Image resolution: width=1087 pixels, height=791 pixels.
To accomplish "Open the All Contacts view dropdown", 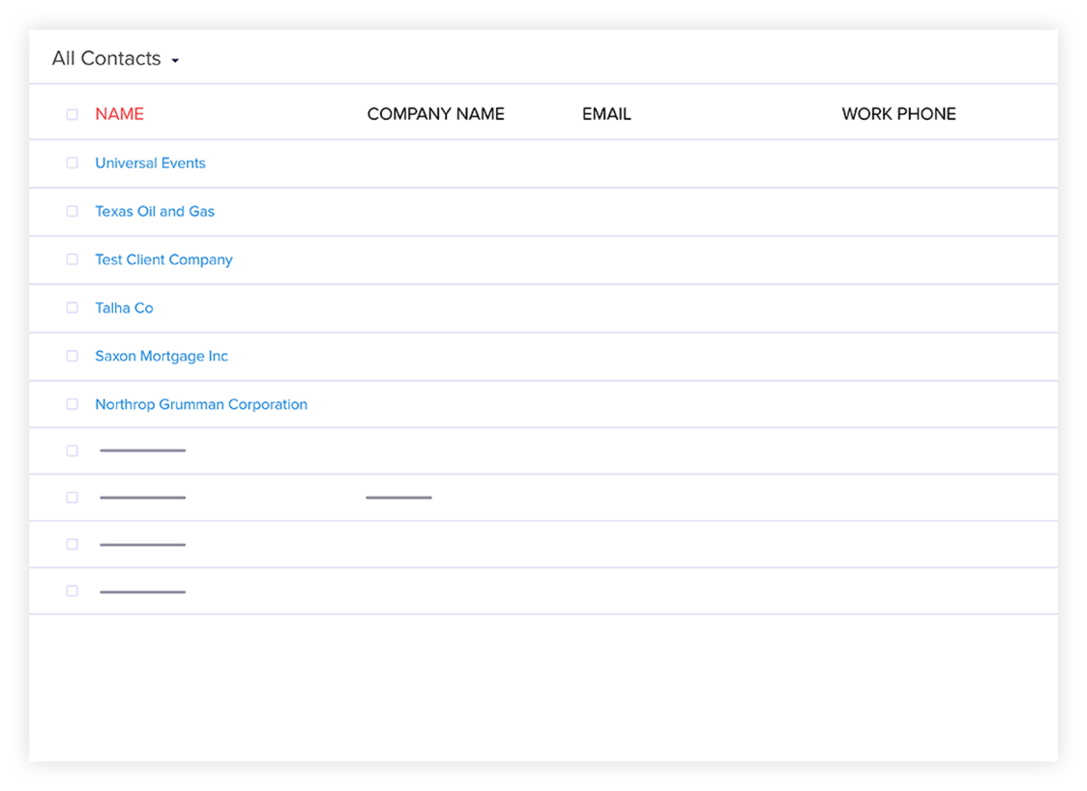I will coord(175,60).
